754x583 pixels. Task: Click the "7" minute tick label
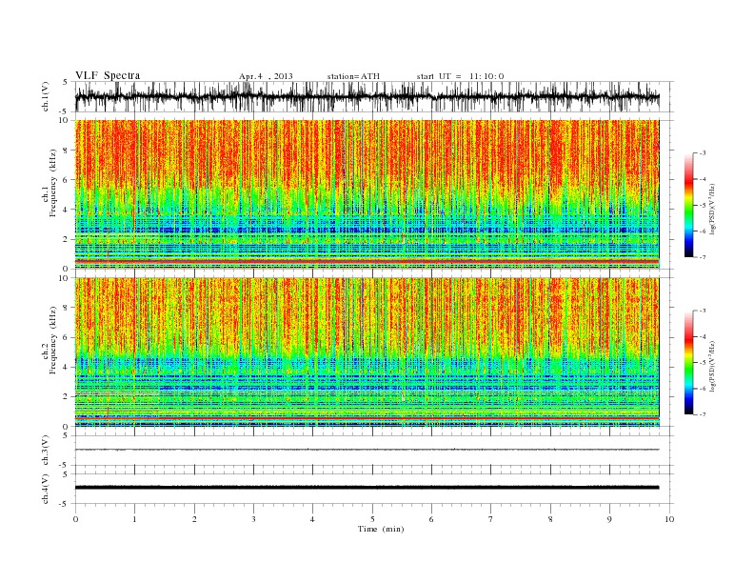pyautogui.click(x=490, y=519)
